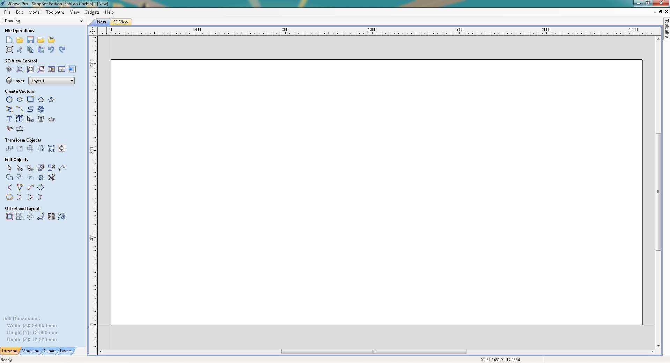Open the Create Text tool
670x363 pixels.
click(9, 119)
